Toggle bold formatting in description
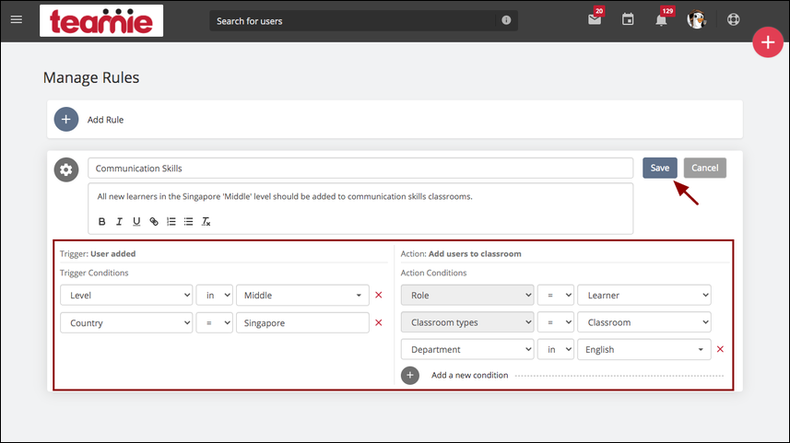This screenshot has height=443, width=790. point(101,221)
